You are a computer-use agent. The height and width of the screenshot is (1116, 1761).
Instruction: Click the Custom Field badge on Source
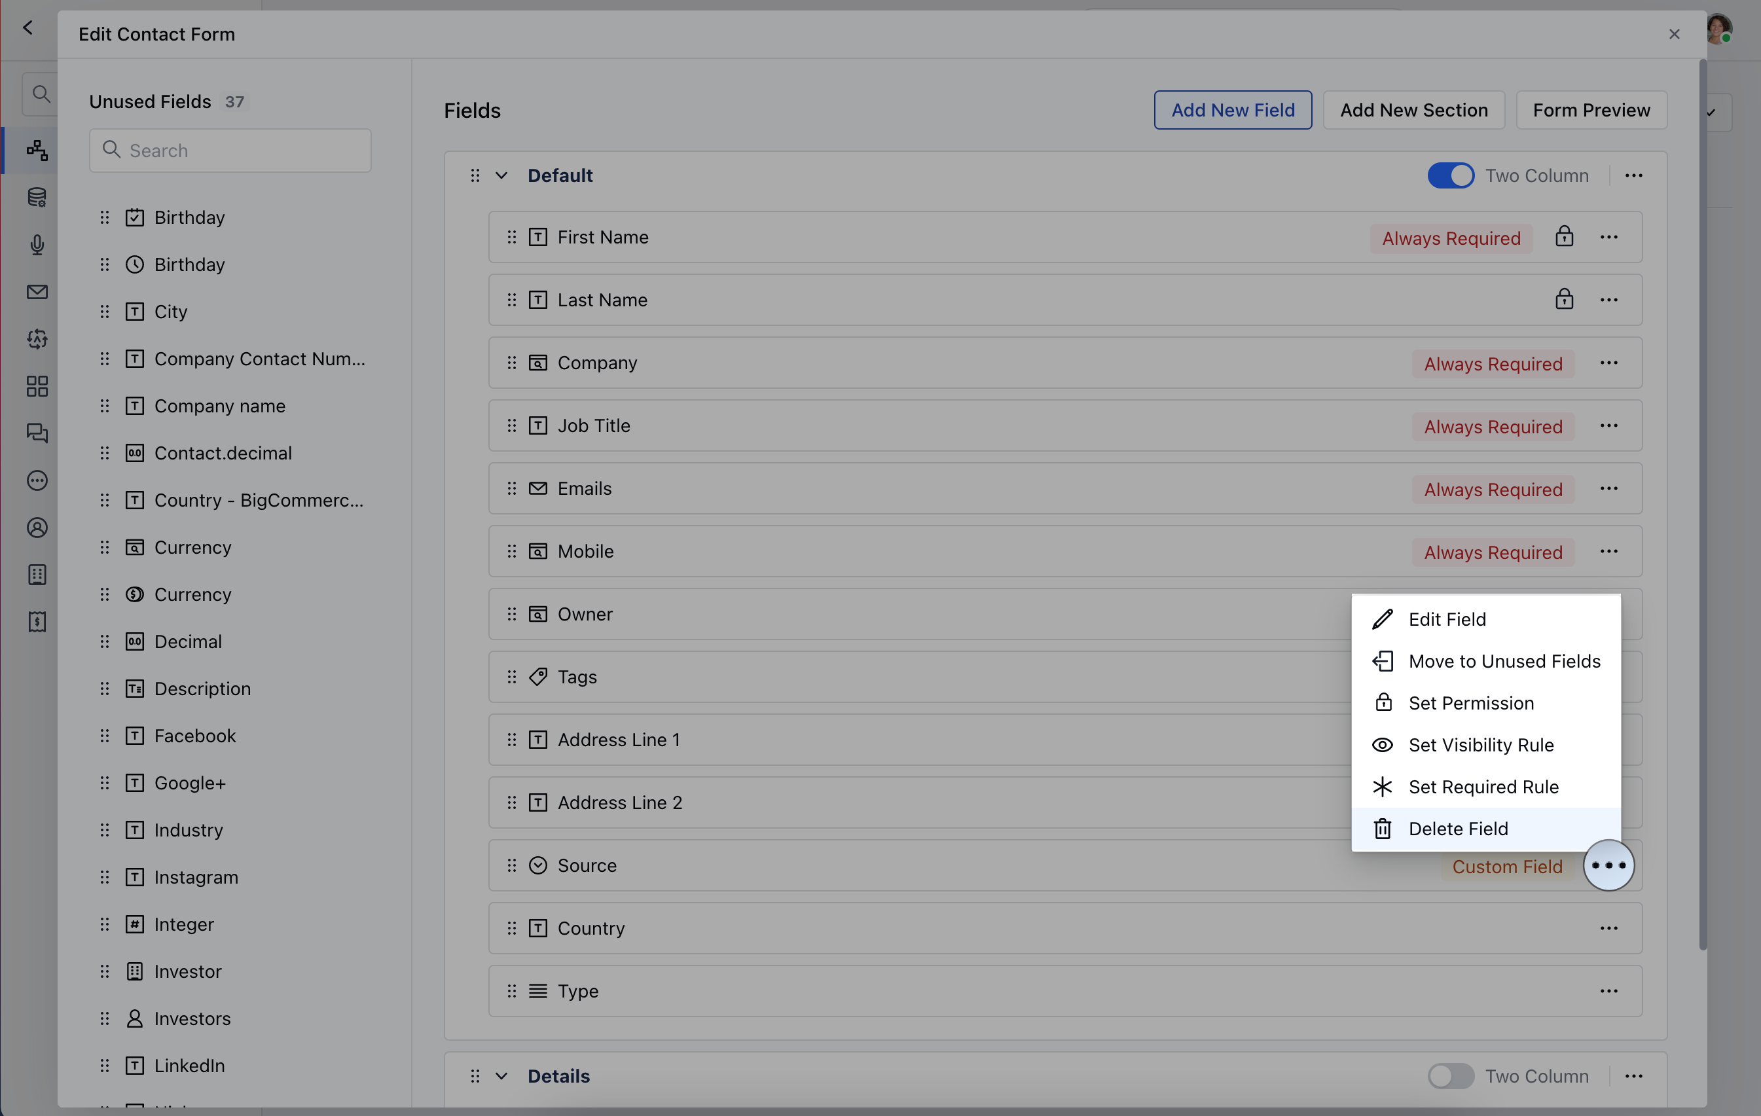point(1506,867)
